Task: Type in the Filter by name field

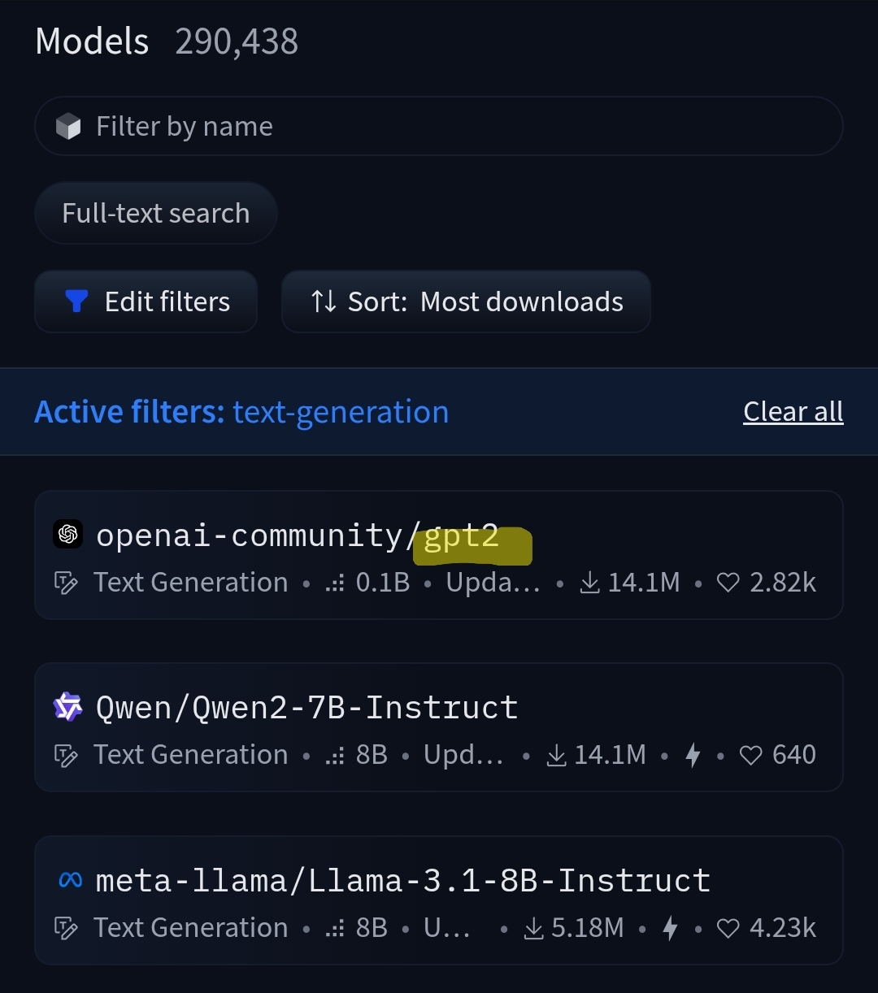Action: coord(455,127)
